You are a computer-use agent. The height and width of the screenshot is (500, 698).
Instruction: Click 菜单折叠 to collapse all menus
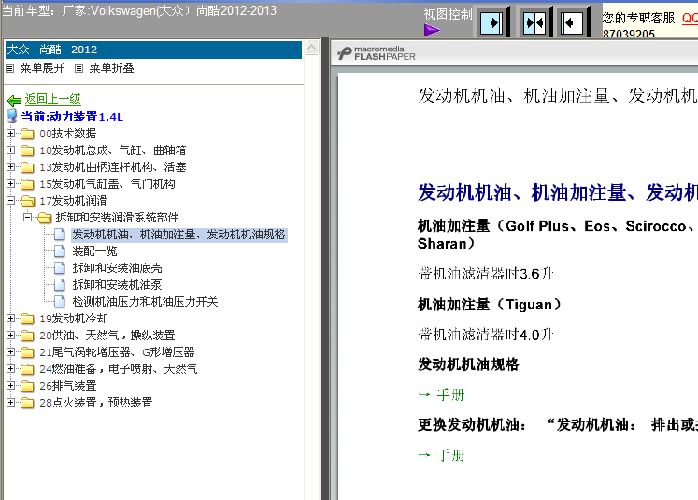coord(111,68)
